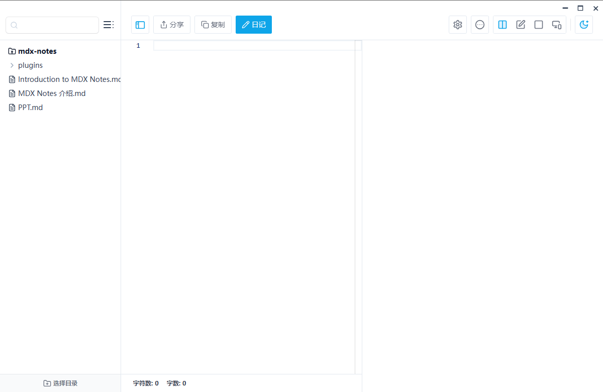The width and height of the screenshot is (603, 392).
Task: Click the sort list icon beside search
Action: point(109,24)
